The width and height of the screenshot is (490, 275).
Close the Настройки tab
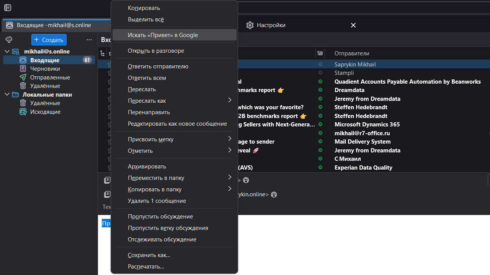click(x=353, y=25)
